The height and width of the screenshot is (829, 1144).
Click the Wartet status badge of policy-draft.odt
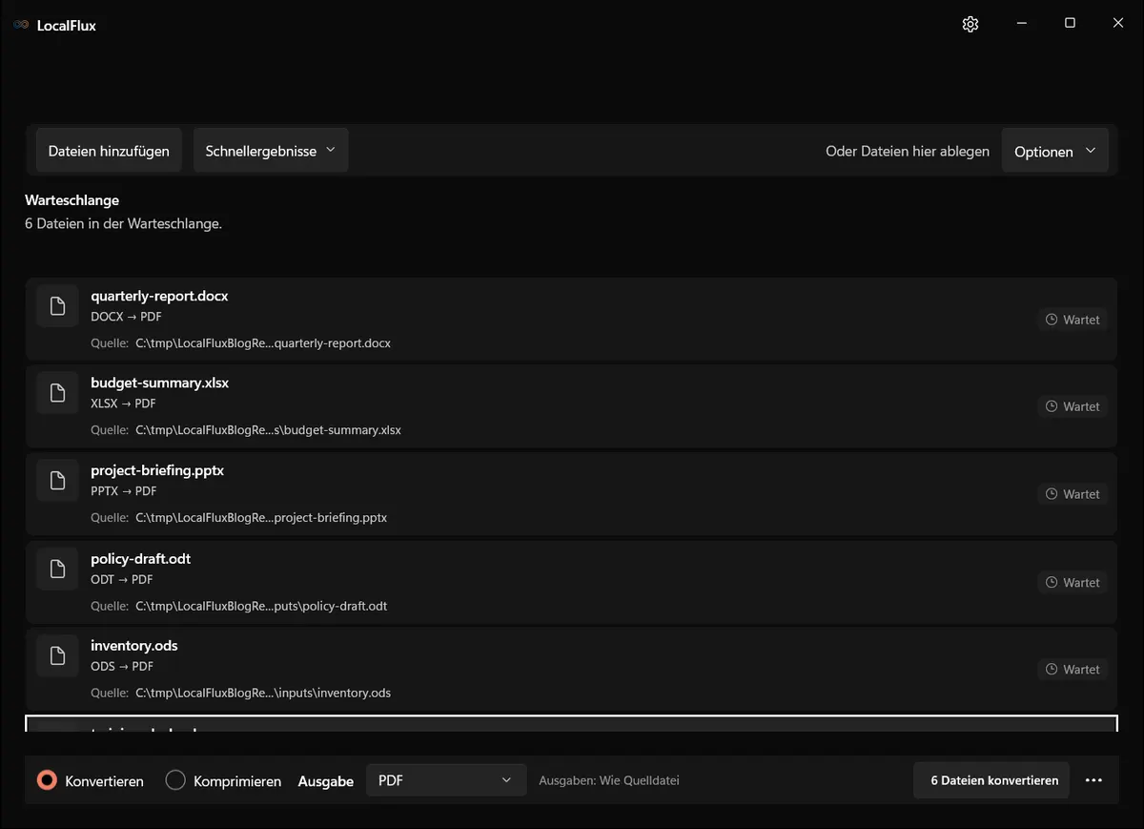click(x=1072, y=582)
